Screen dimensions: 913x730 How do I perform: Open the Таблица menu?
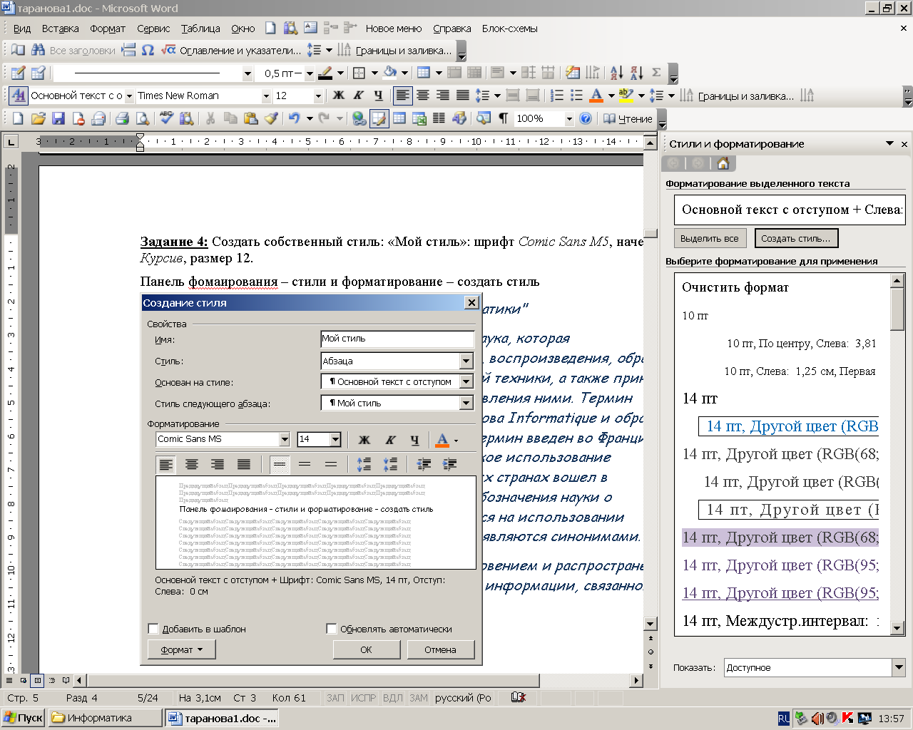pyautogui.click(x=200, y=29)
